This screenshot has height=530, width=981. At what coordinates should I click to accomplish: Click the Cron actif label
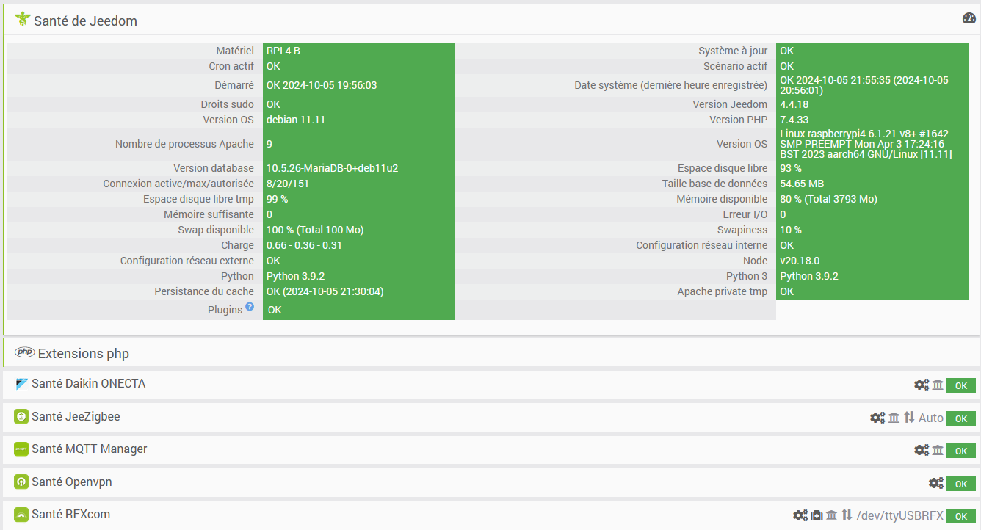(231, 66)
